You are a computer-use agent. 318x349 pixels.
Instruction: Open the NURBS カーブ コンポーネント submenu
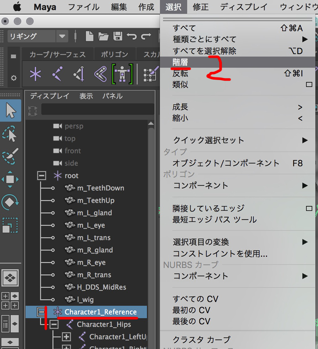pos(237,276)
